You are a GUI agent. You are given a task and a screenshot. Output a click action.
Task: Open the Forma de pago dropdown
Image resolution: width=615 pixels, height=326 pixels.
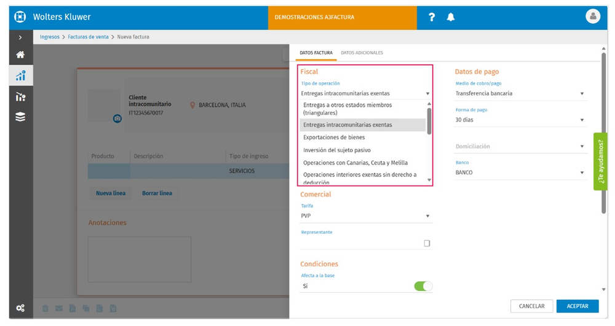(x=521, y=120)
